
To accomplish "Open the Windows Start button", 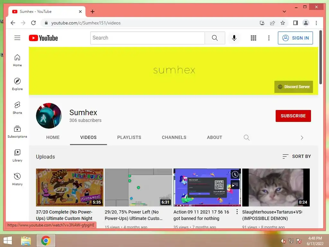I will click(8, 241).
